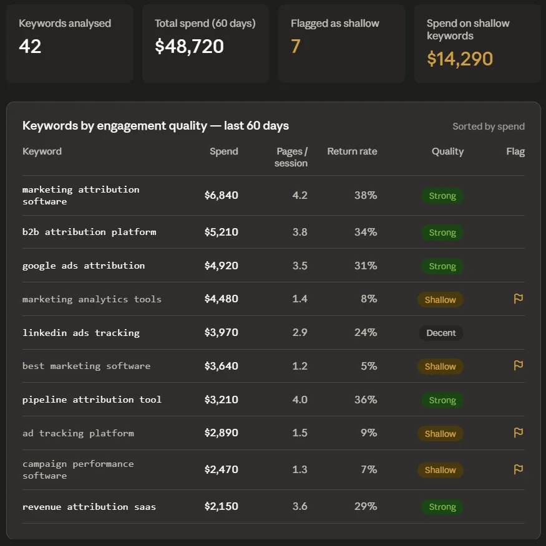This screenshot has height=546, width=546.
Task: Click the 2.9 pages per session value
Action: coord(300,333)
